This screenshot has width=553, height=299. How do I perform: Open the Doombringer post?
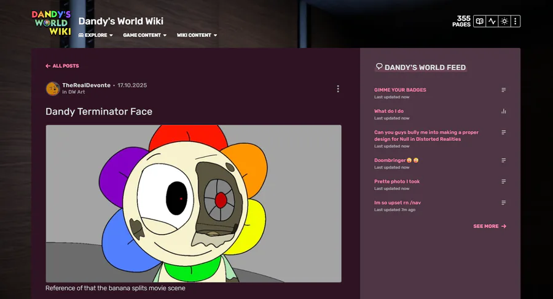pos(396,160)
